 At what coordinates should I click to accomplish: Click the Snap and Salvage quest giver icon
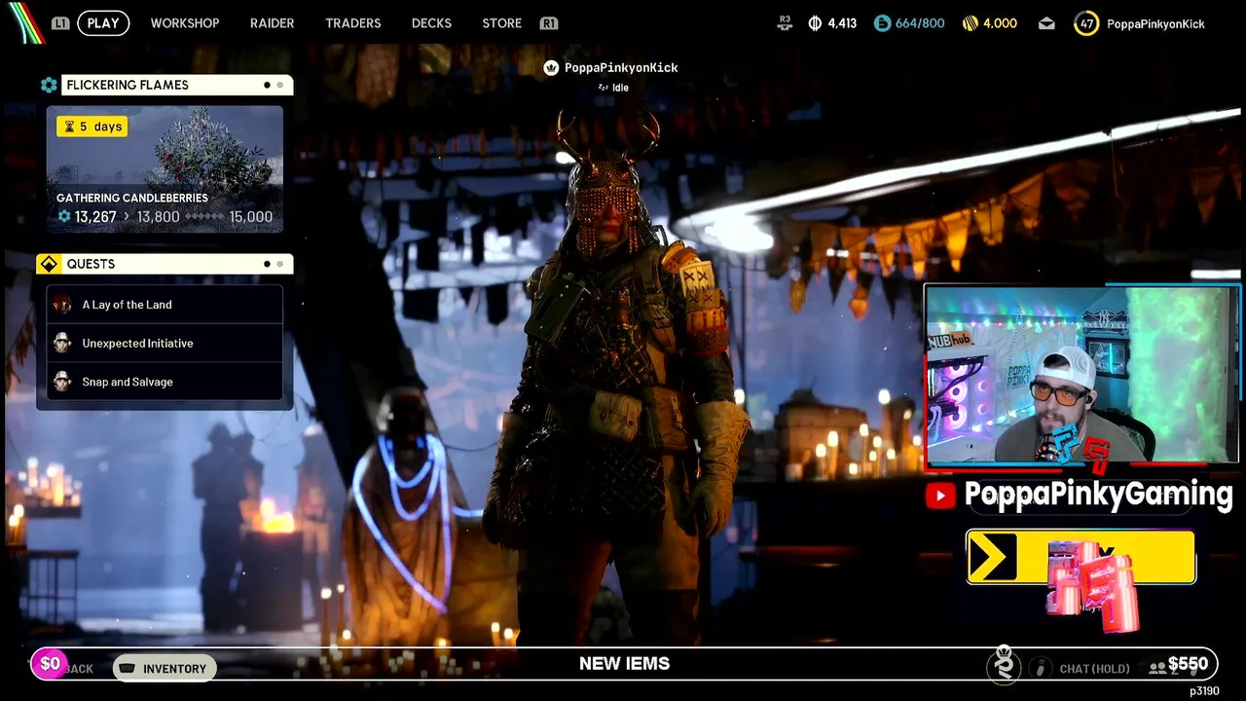[62, 382]
